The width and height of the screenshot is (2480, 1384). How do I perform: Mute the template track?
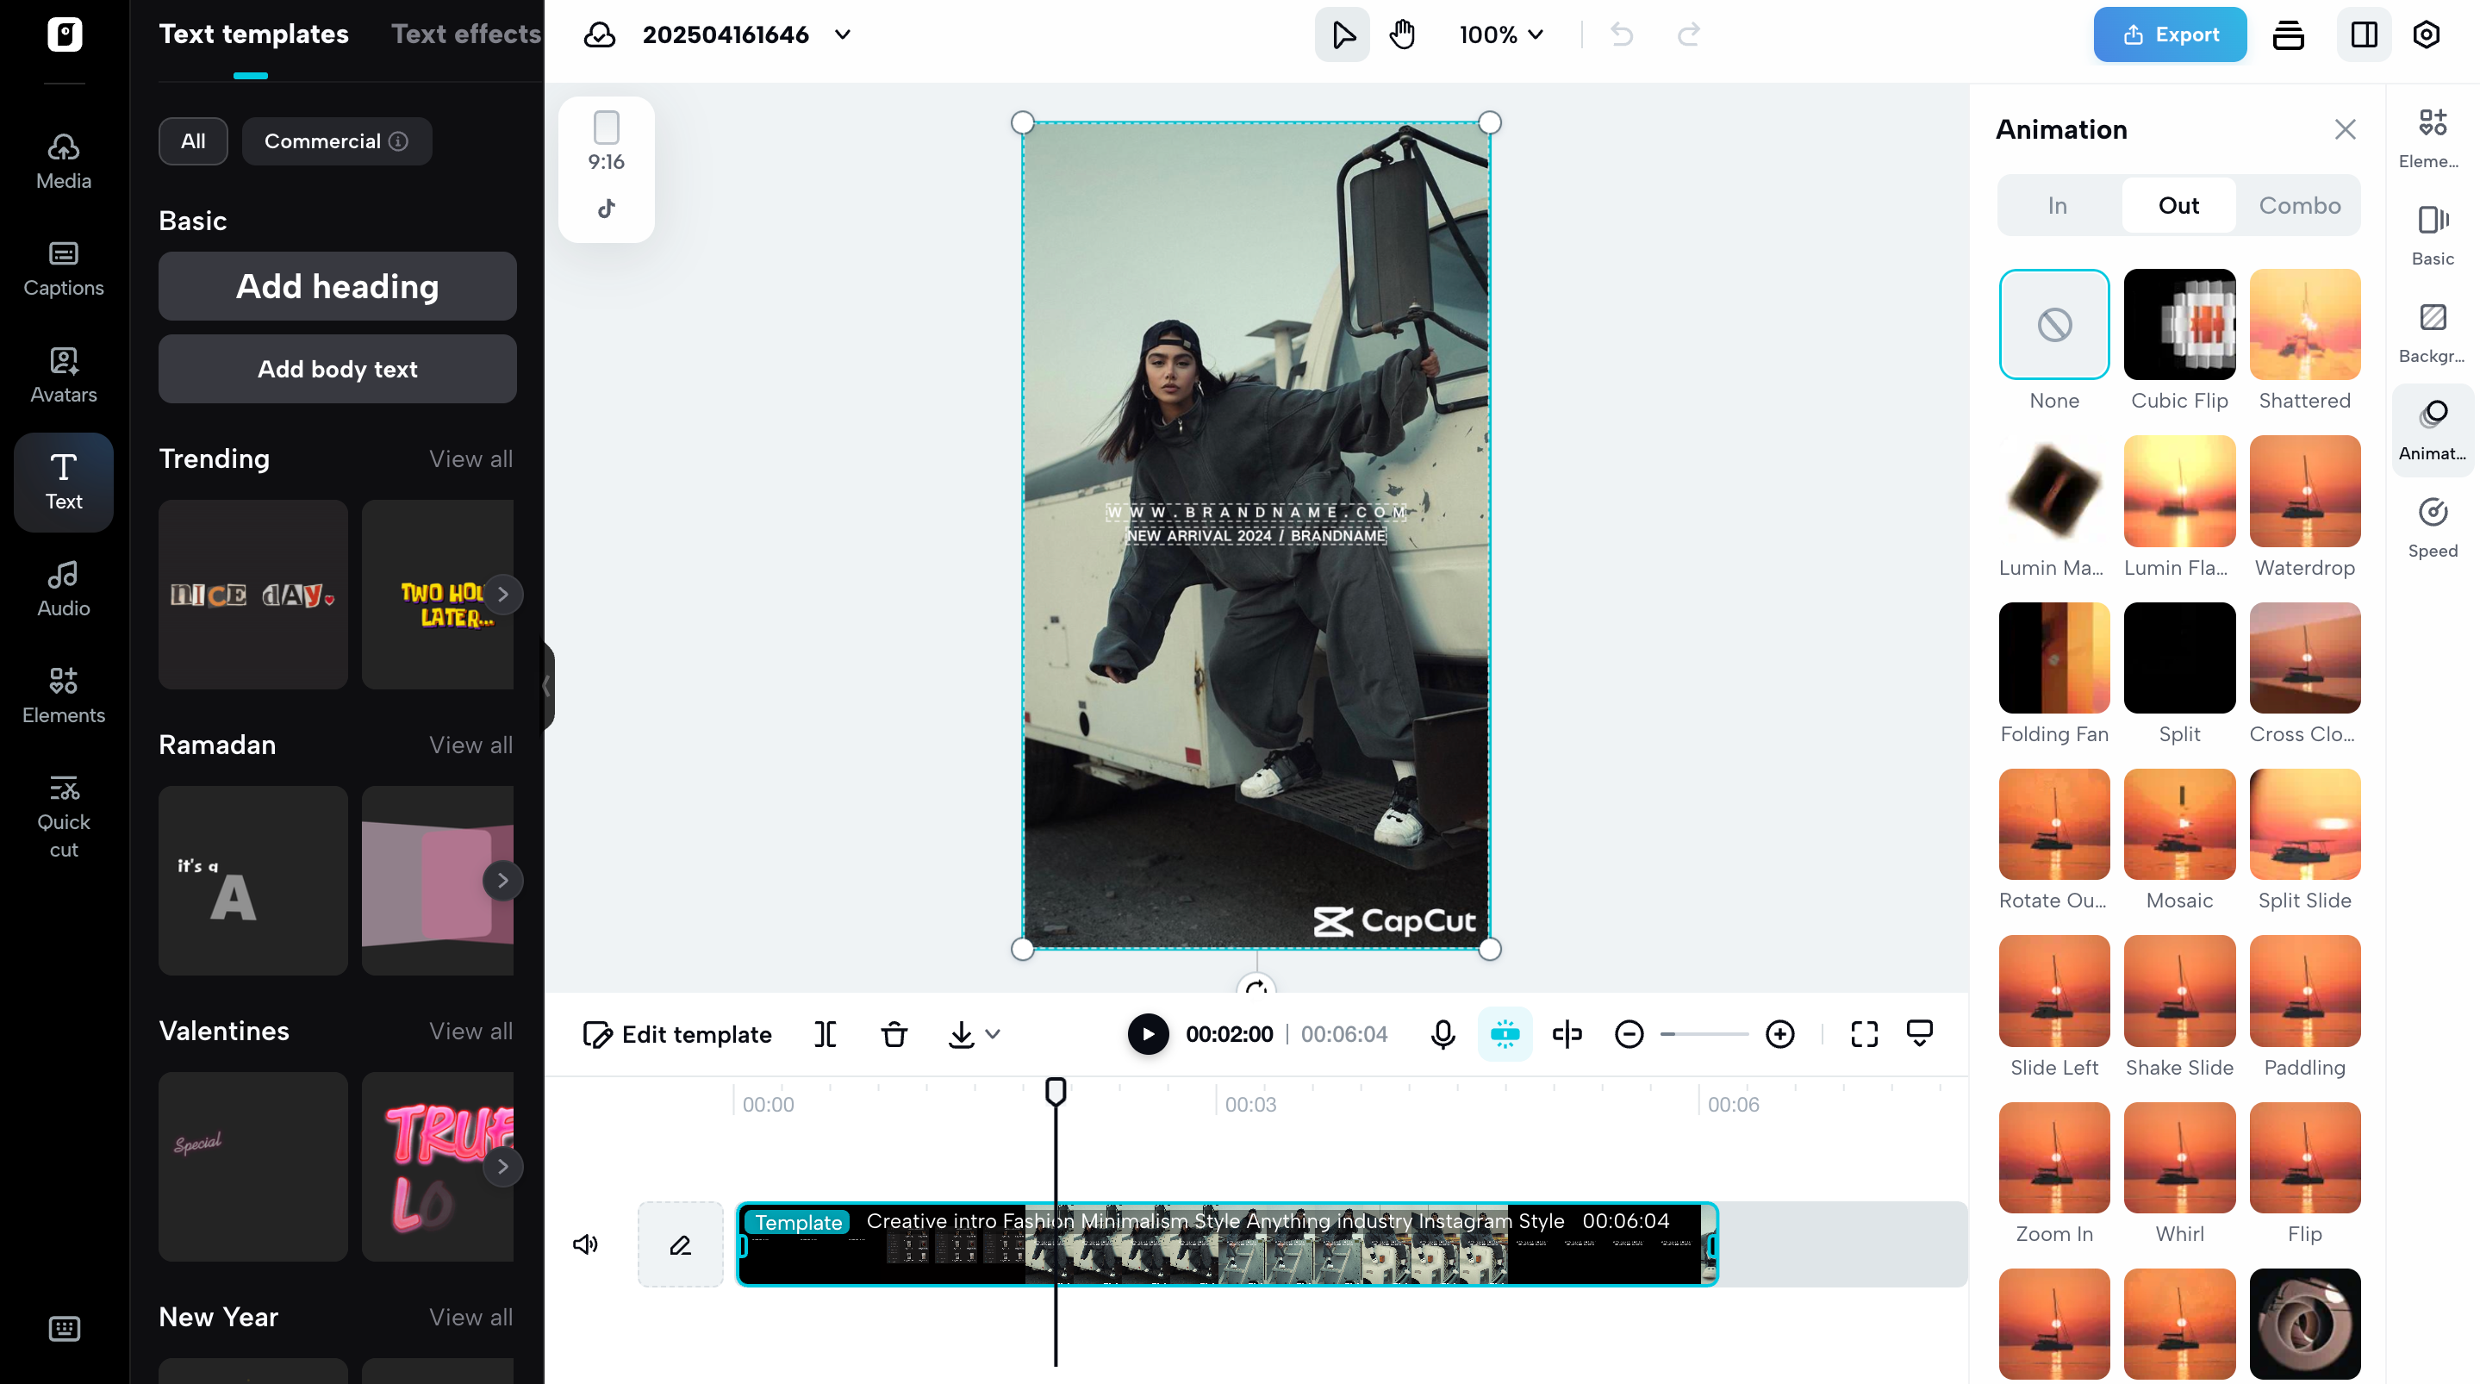pyautogui.click(x=586, y=1244)
